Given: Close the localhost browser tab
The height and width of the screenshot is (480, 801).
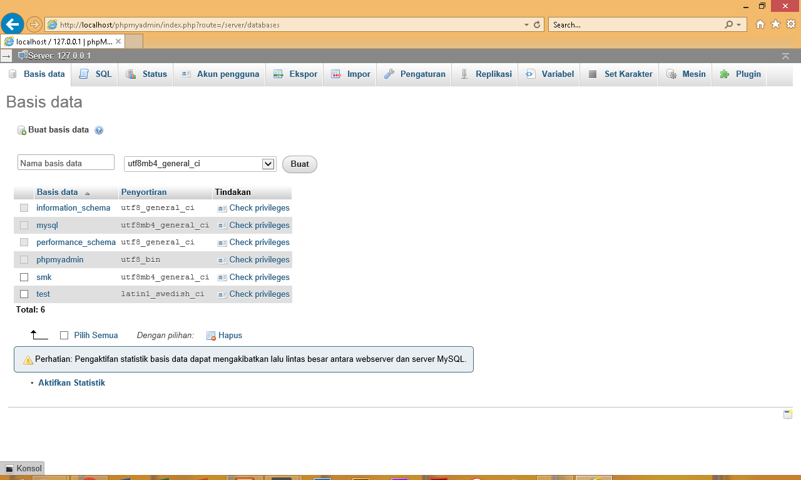Looking at the screenshot, I should tap(118, 41).
